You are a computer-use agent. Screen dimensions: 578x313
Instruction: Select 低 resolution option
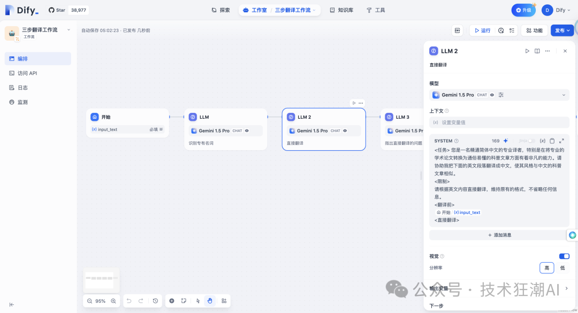click(562, 268)
